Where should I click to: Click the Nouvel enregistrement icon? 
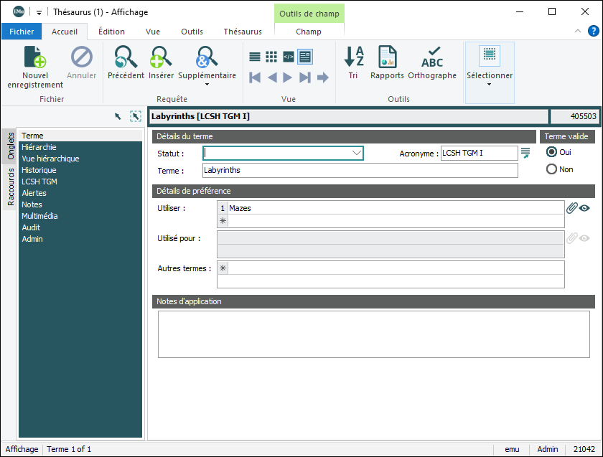35,57
